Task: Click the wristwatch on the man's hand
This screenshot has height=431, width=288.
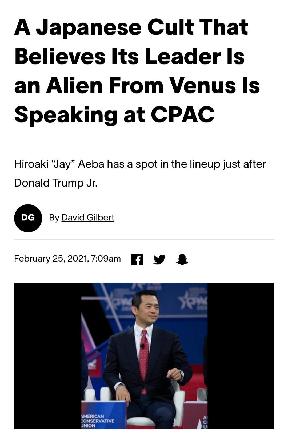Action: coord(120,385)
